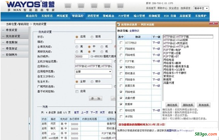
Task: Expand 下一级 for 网络电视
Action: click(x=156, y=55)
